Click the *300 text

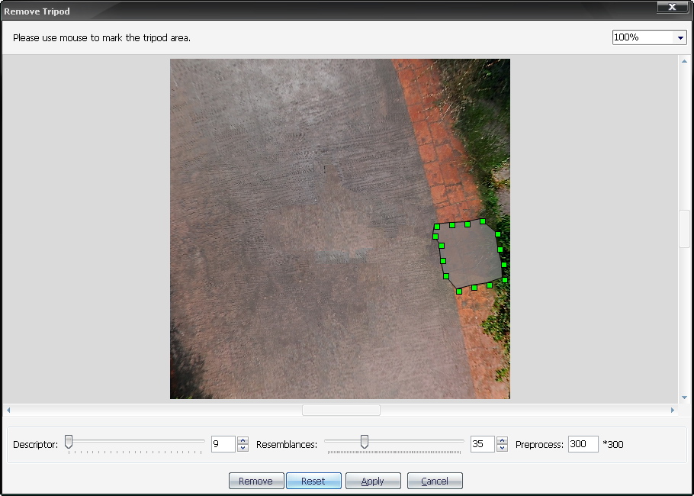pos(613,444)
